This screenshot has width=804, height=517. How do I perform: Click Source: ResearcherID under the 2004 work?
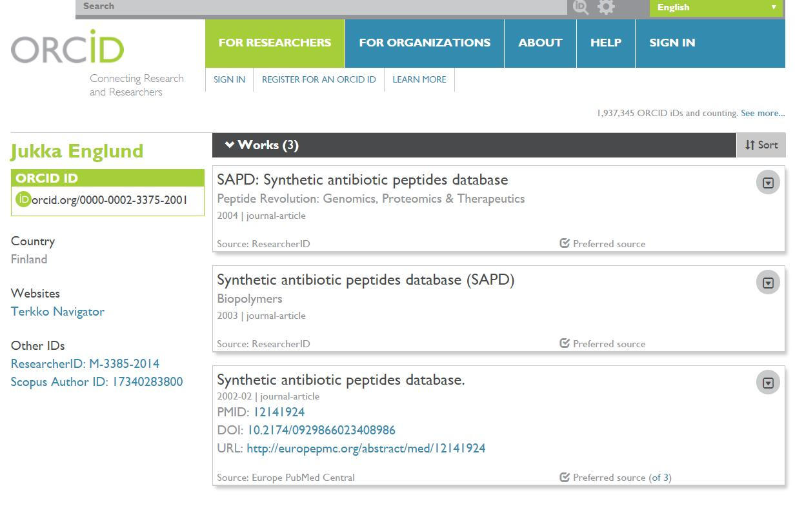(263, 244)
